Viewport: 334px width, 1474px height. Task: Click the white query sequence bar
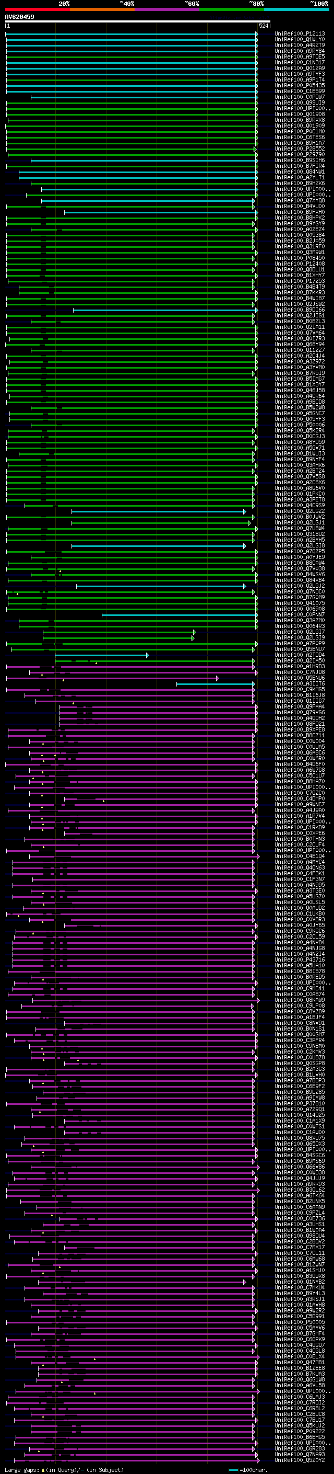(138, 22)
